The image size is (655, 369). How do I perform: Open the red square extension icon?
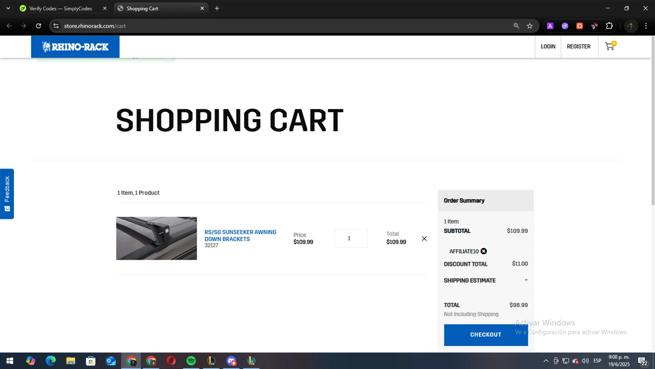tap(579, 26)
